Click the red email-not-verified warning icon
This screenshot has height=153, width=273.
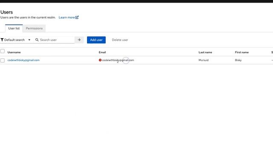point(100,60)
